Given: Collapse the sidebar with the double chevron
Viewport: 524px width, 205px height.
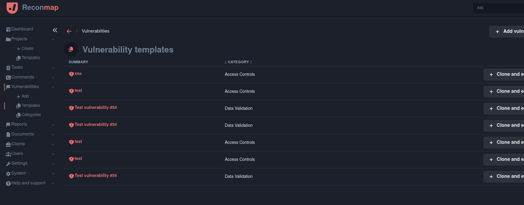Looking at the screenshot, I should coord(55,30).
